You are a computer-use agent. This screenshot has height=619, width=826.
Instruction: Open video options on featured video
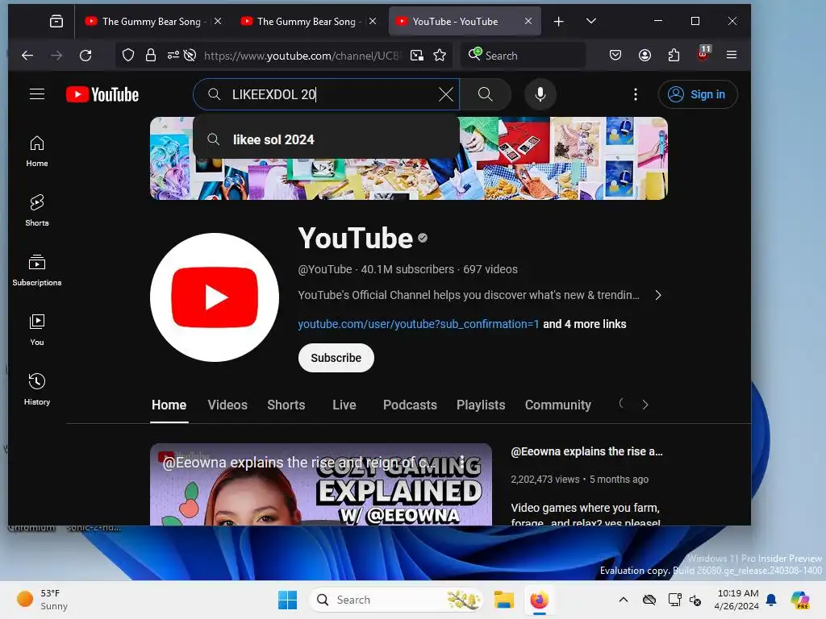(x=462, y=463)
